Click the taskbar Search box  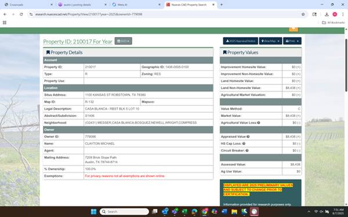[124, 212]
